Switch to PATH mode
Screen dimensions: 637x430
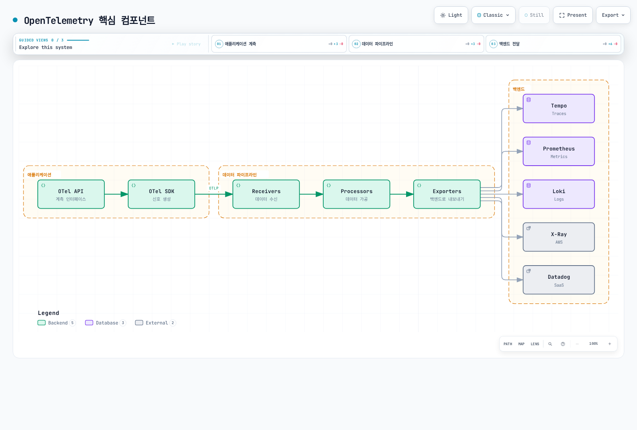click(x=508, y=344)
